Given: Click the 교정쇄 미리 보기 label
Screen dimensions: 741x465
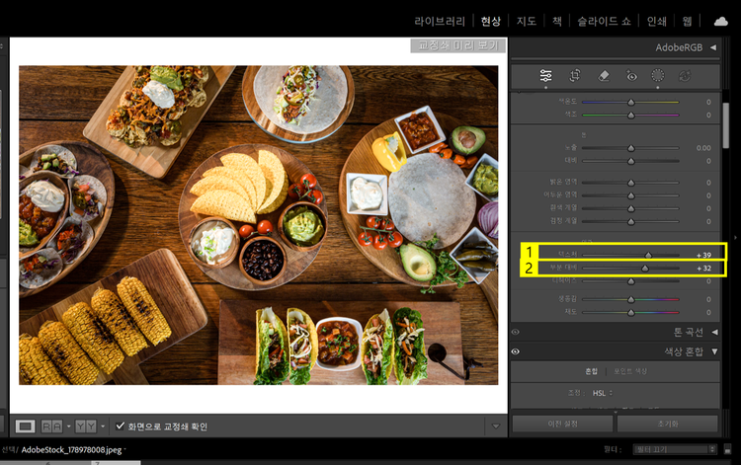Looking at the screenshot, I should pyautogui.click(x=457, y=45).
